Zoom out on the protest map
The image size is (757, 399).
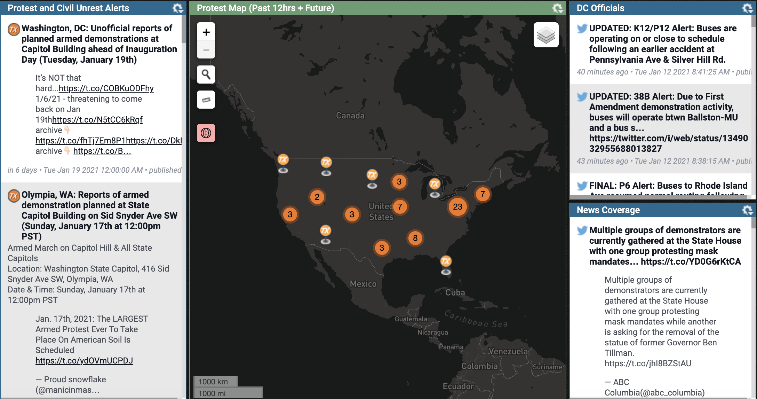(x=206, y=50)
